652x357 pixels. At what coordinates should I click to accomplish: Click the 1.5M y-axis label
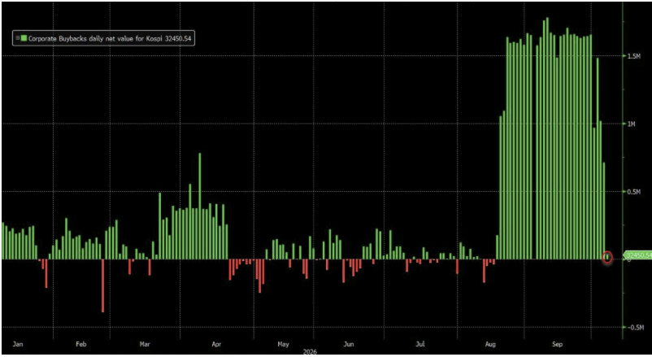pos(633,56)
